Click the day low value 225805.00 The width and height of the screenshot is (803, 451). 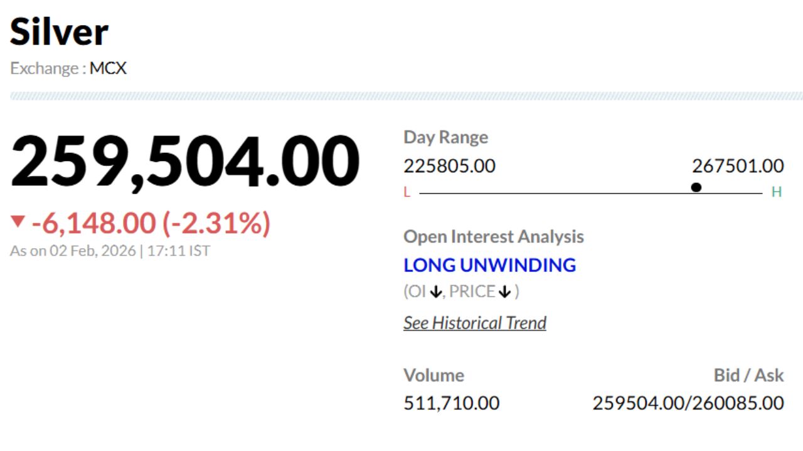tap(449, 166)
